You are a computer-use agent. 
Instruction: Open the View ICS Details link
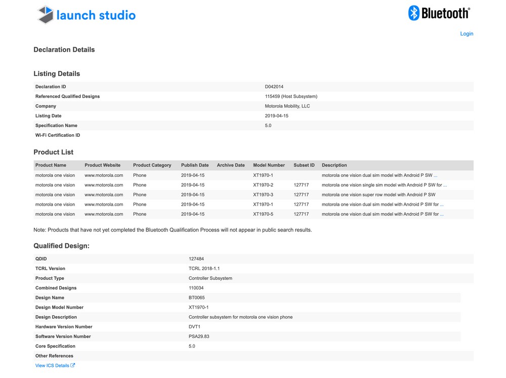click(52, 365)
